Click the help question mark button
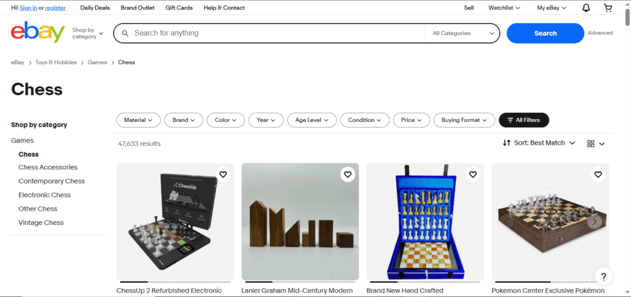The width and height of the screenshot is (631, 297). pyautogui.click(x=603, y=276)
